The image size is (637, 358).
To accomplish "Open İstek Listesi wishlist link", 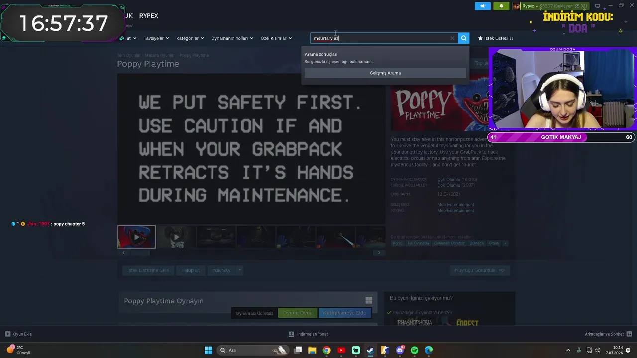I will (x=495, y=38).
